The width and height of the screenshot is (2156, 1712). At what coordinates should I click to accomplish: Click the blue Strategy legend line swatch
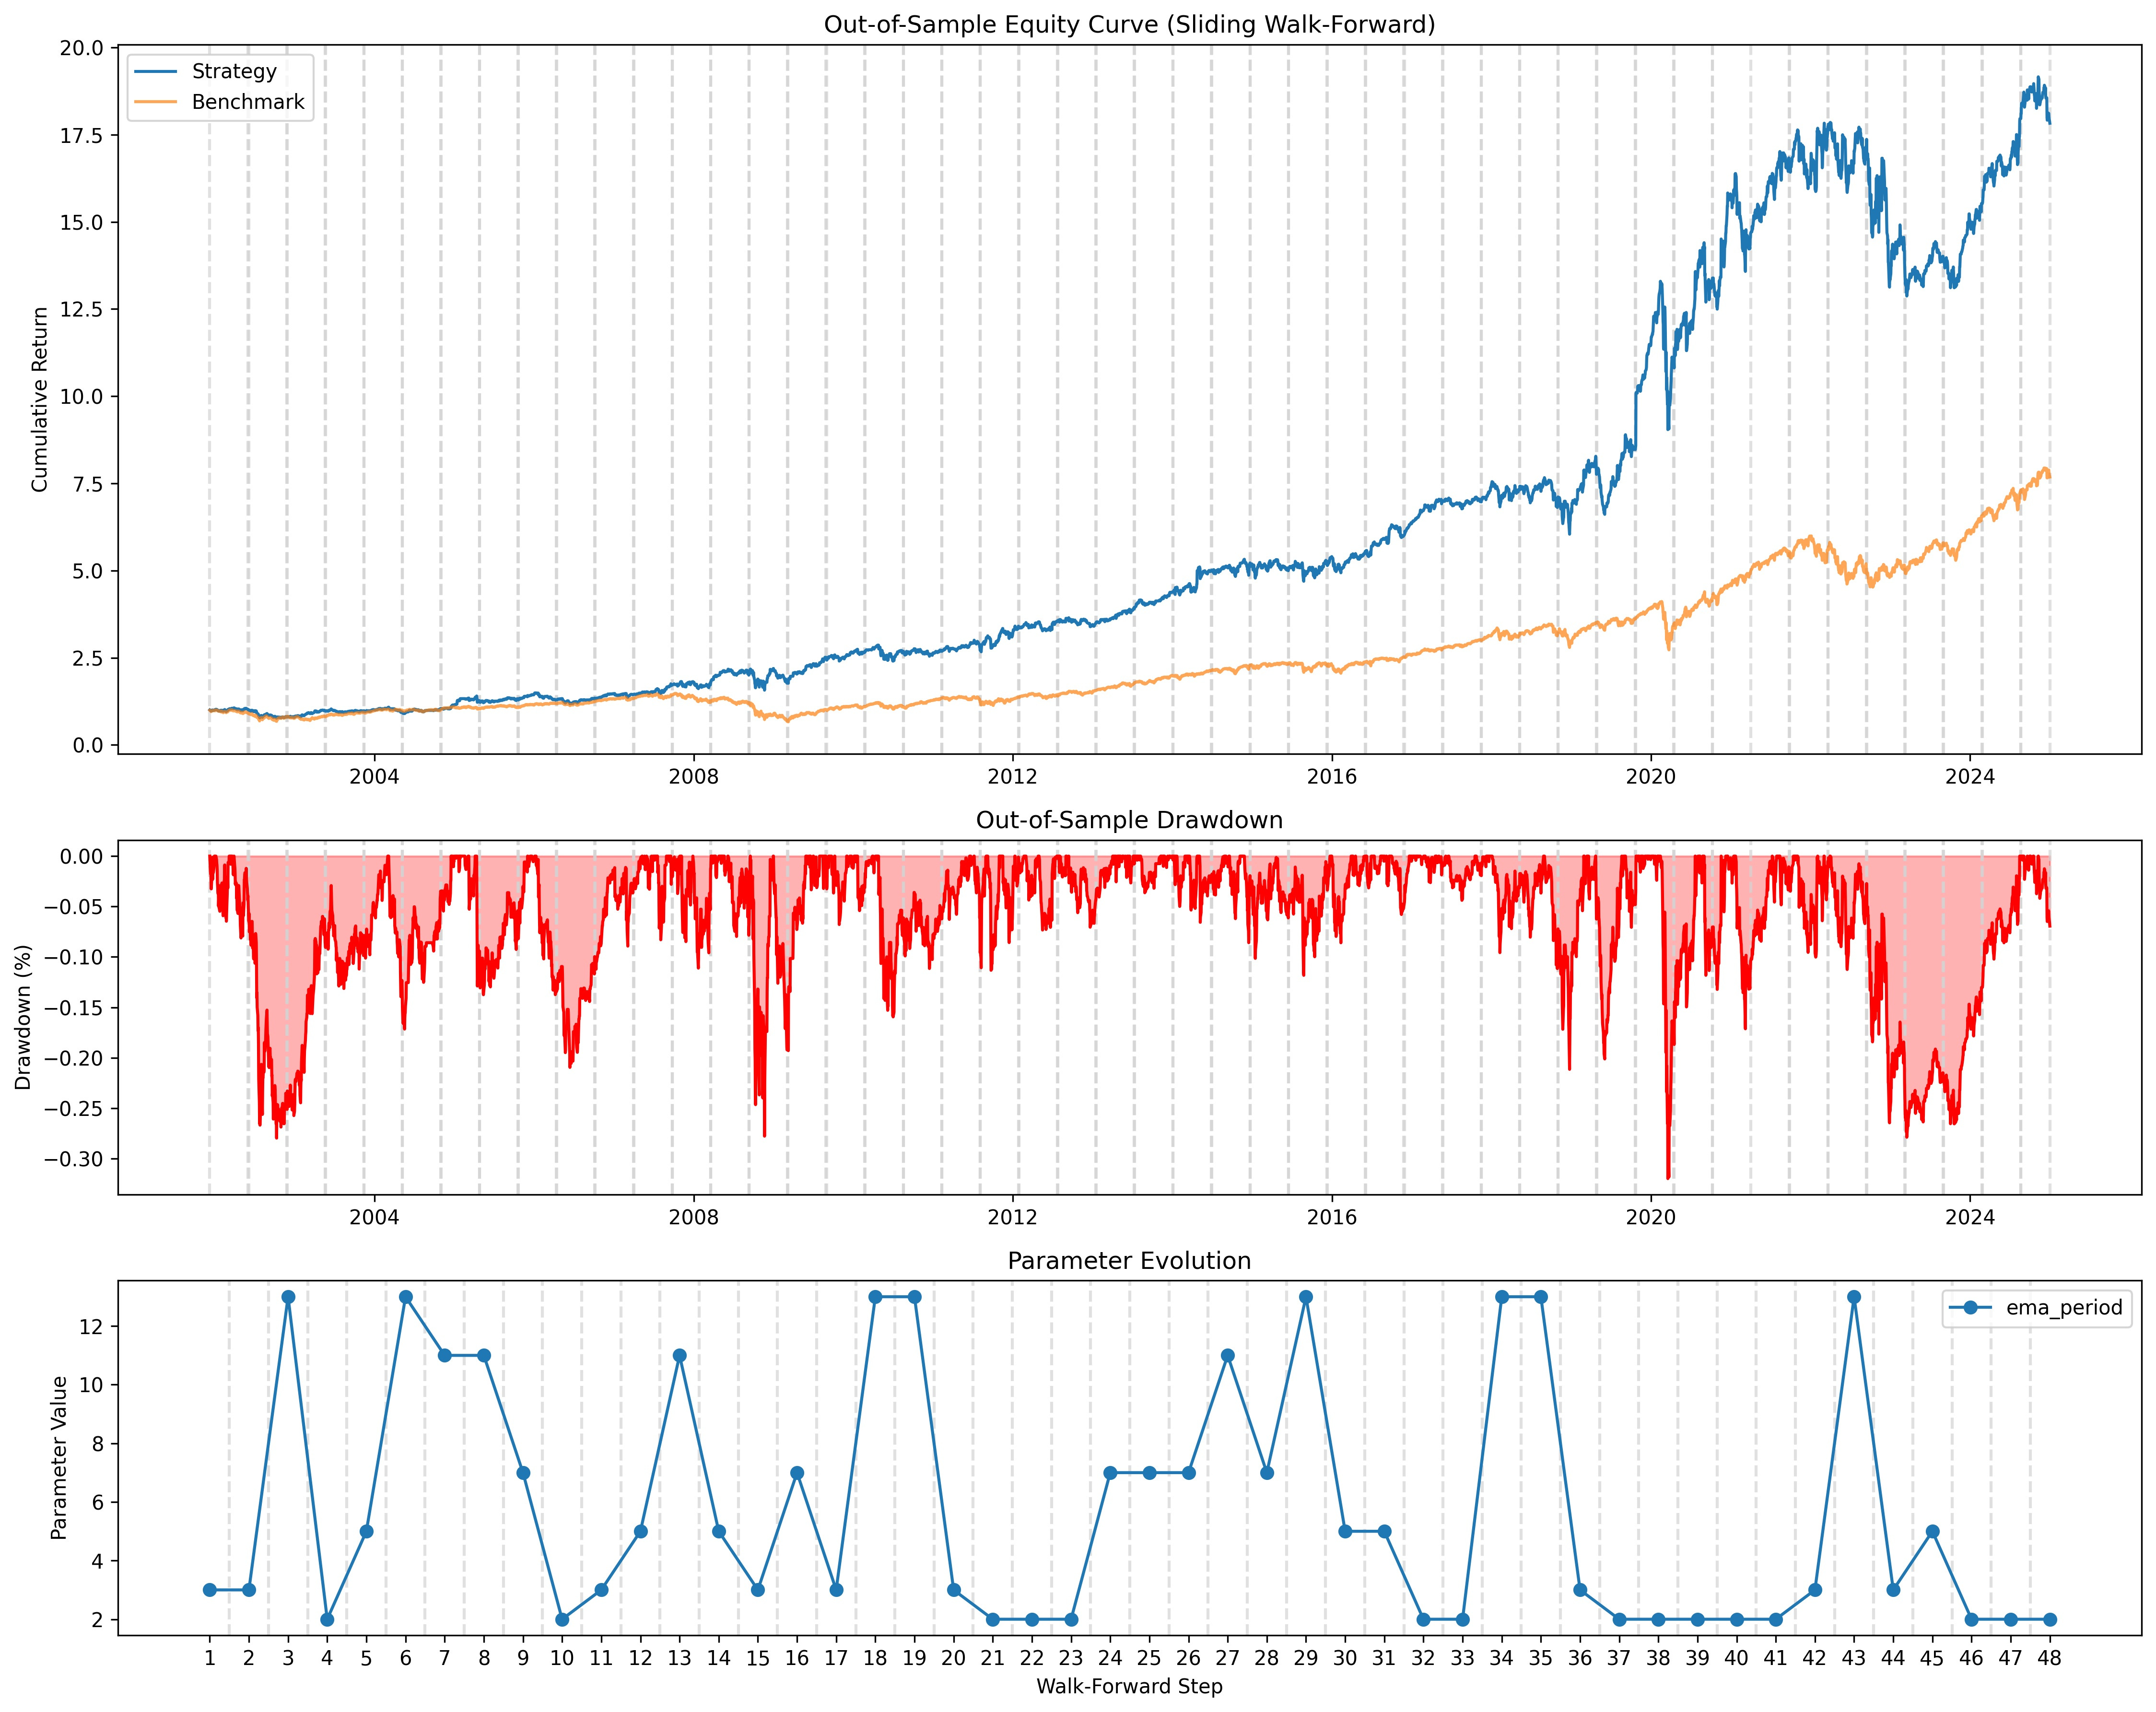[x=155, y=71]
